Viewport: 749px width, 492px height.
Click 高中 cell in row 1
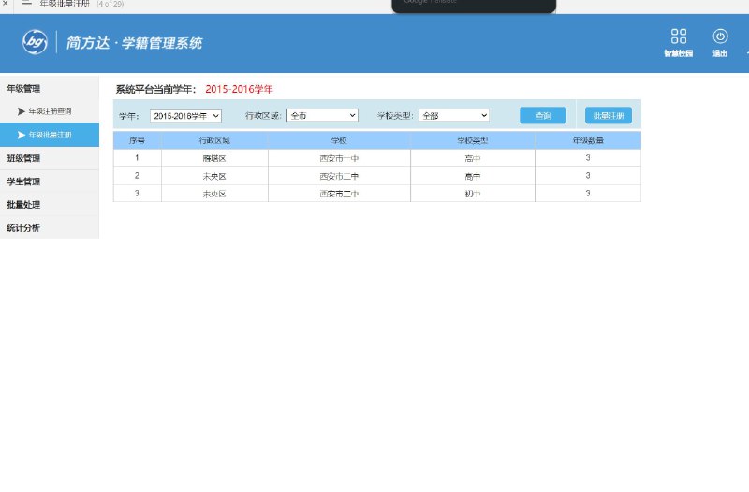click(x=473, y=158)
